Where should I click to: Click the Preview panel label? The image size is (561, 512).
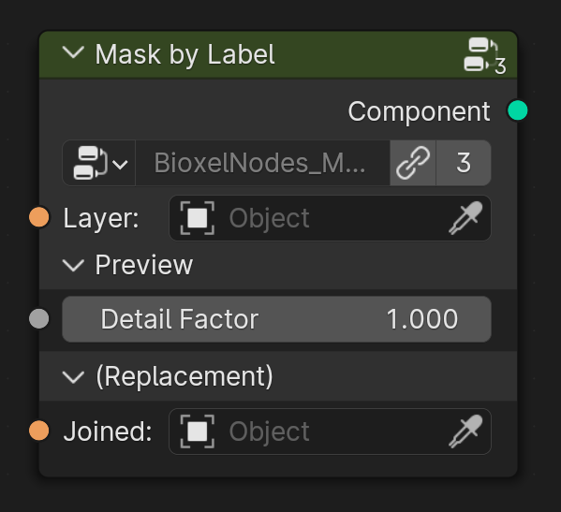pyautogui.click(x=144, y=265)
